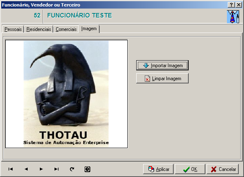Screen dimensions: 244x177
Task: Click the square icon right of refresh
Action: [87, 169]
